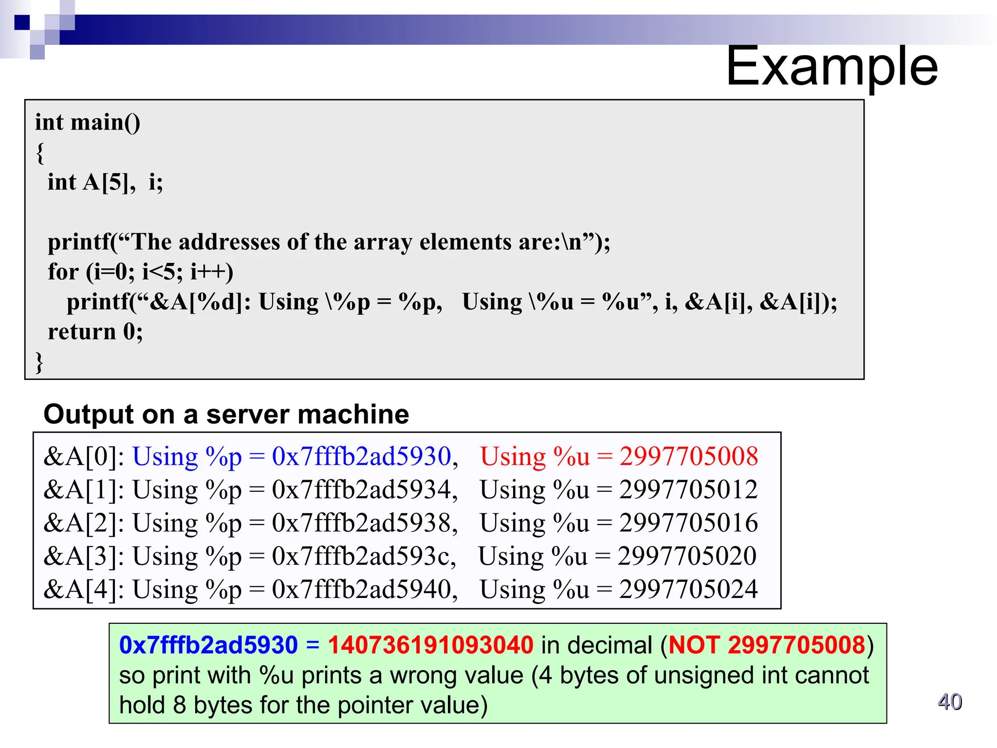Click the text "so print with %u prints a wrong value"

pyautogui.click(x=321, y=676)
